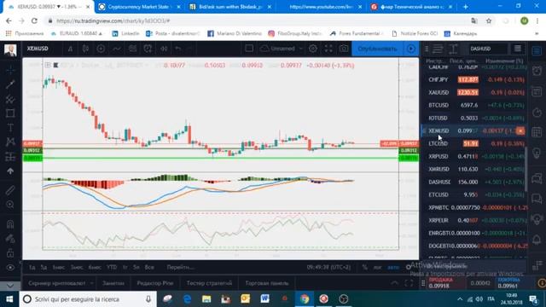The image size is (546, 307).
Task: Select the YTD time range
Action: pos(112,267)
